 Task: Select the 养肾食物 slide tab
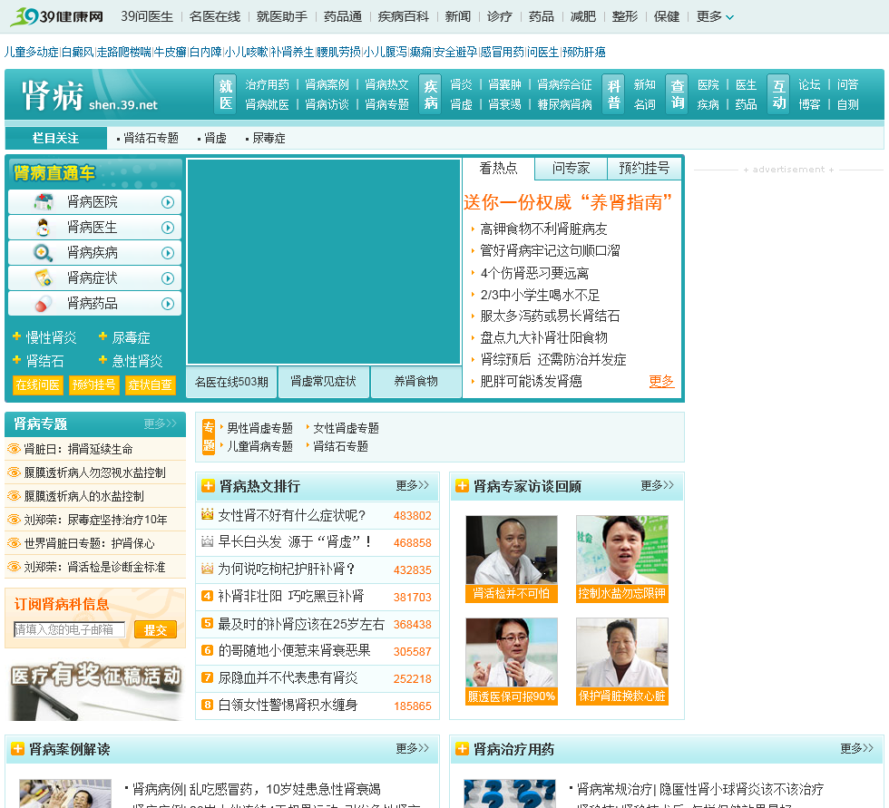click(x=415, y=382)
